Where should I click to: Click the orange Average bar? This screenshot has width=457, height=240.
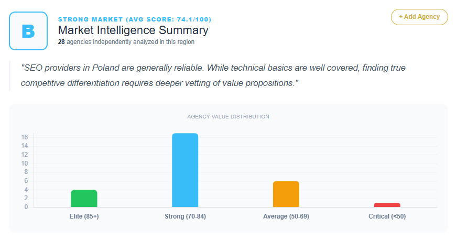click(286, 194)
